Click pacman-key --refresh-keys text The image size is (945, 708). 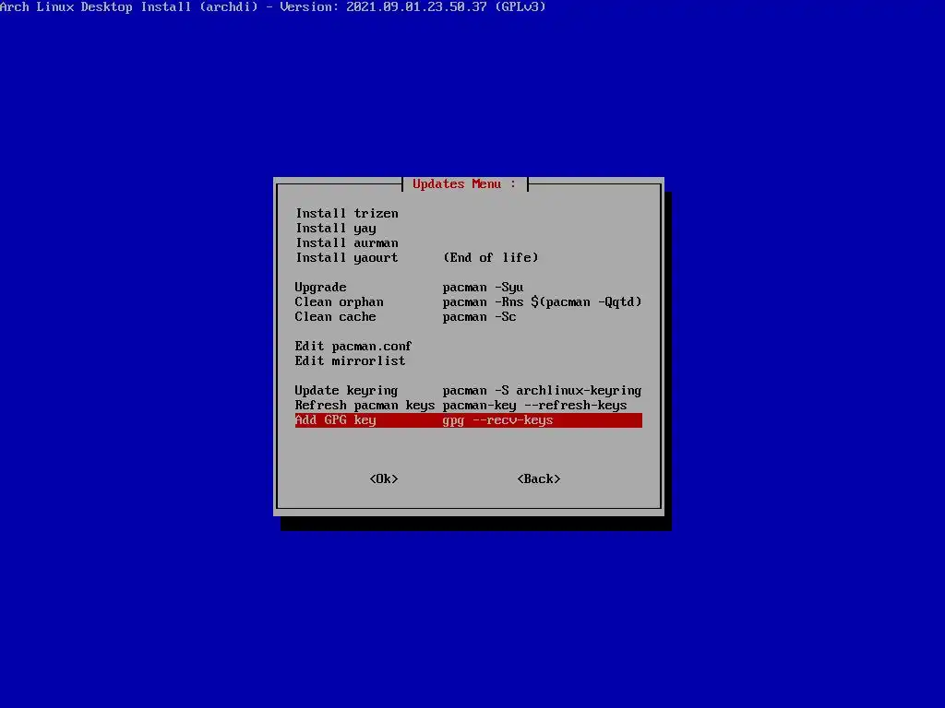(x=534, y=406)
